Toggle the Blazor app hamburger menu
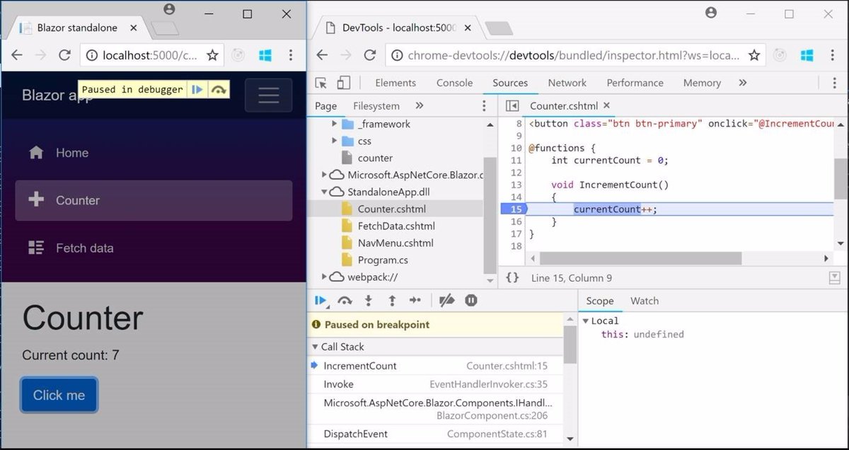The image size is (849, 450). point(268,95)
